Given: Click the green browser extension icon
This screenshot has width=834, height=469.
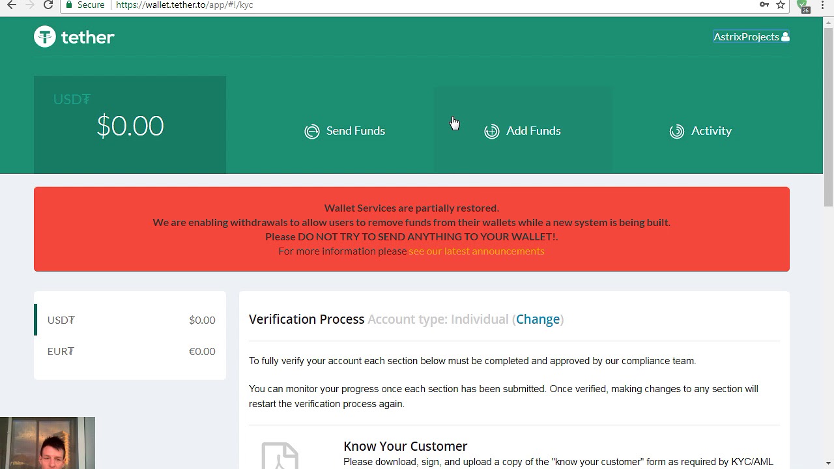Looking at the screenshot, I should 803,5.
